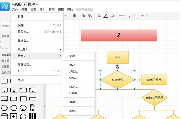The width and height of the screenshot is (181, 119).
Task: Click the blue app logo icon
Action: tap(5, 6)
